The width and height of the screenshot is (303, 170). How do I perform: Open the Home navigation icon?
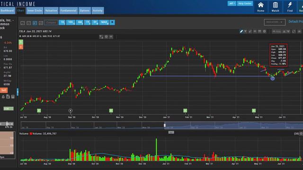[261, 7]
